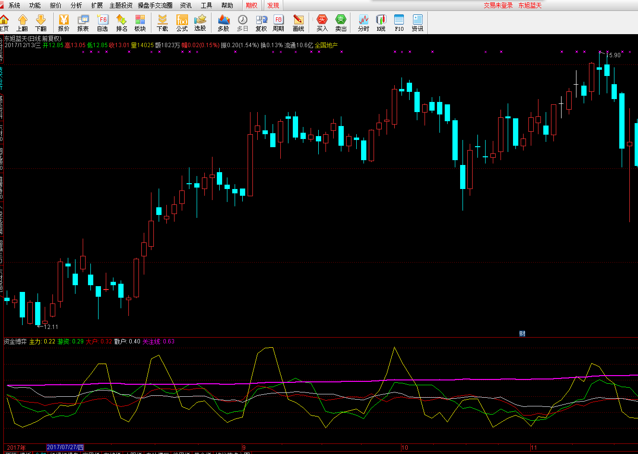Click the 2017年 year label on axis
Screen dimensions: 638x454
tap(16, 448)
